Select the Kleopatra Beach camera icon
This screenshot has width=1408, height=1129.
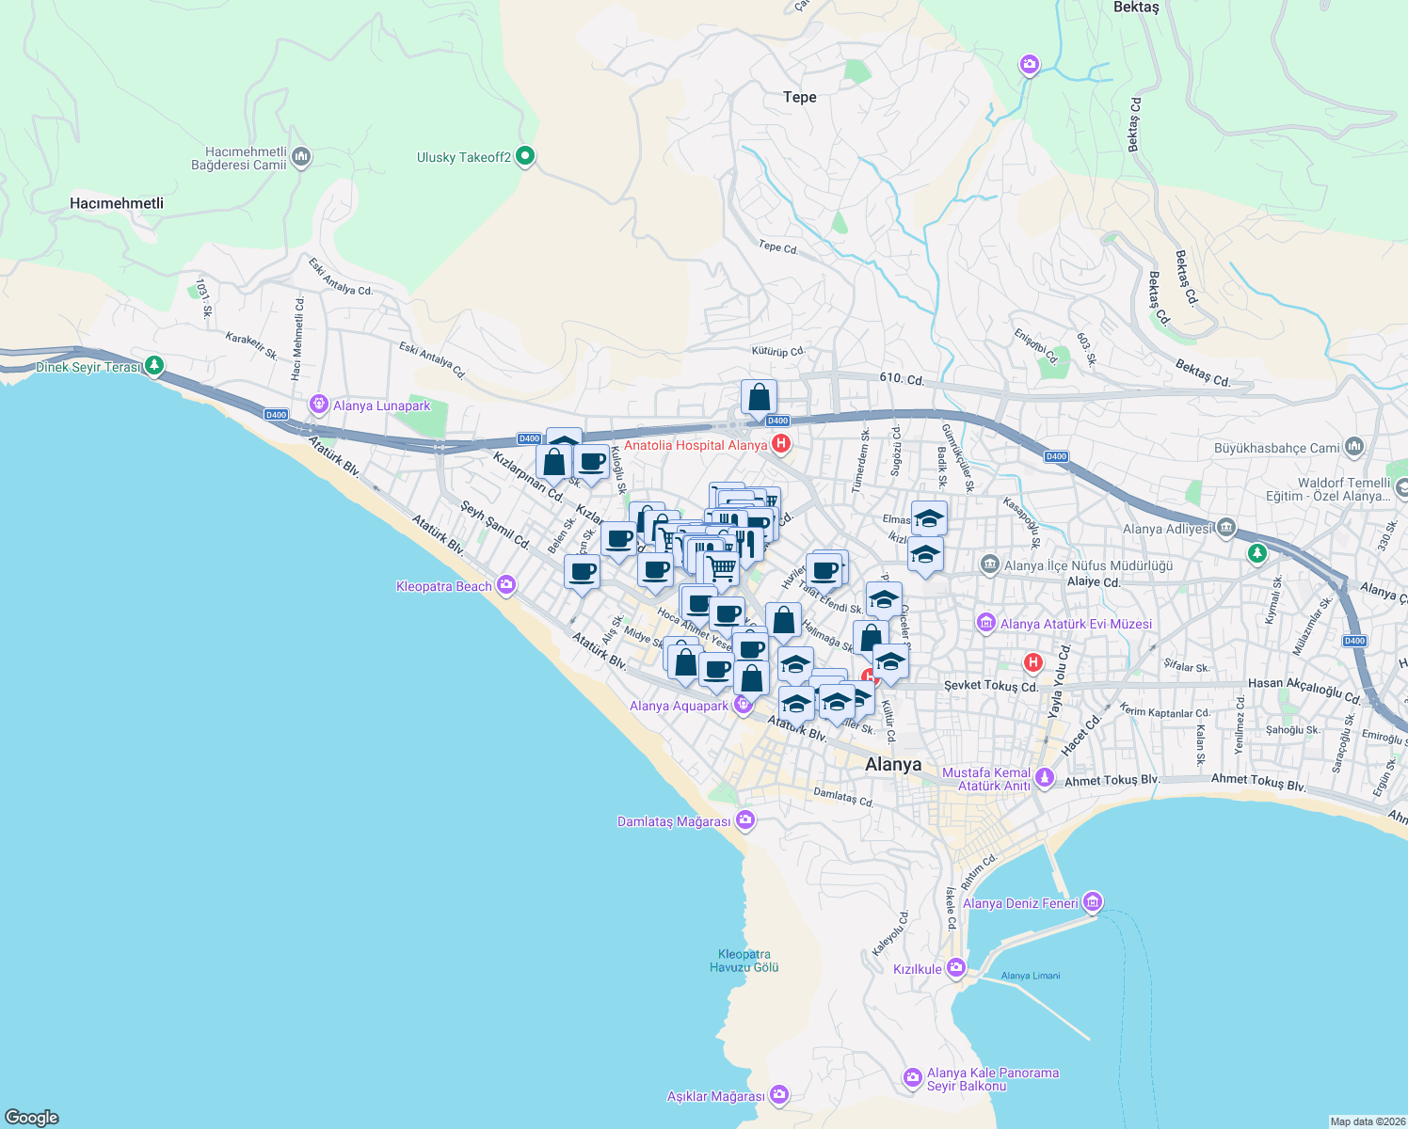point(506,586)
